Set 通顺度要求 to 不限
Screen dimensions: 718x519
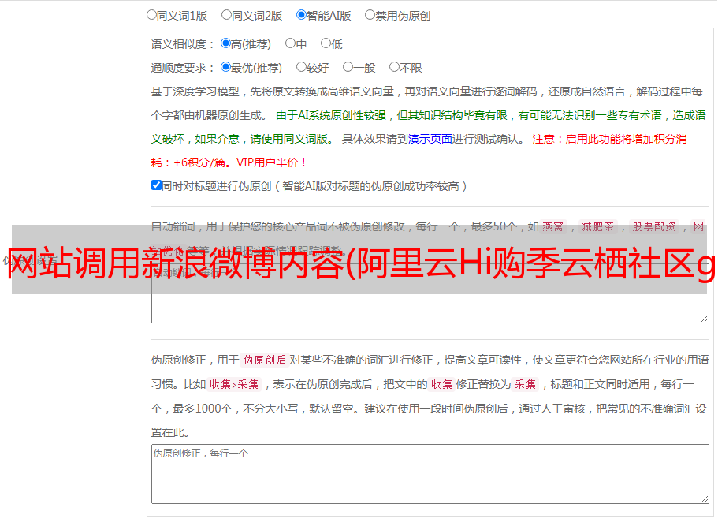pos(394,67)
